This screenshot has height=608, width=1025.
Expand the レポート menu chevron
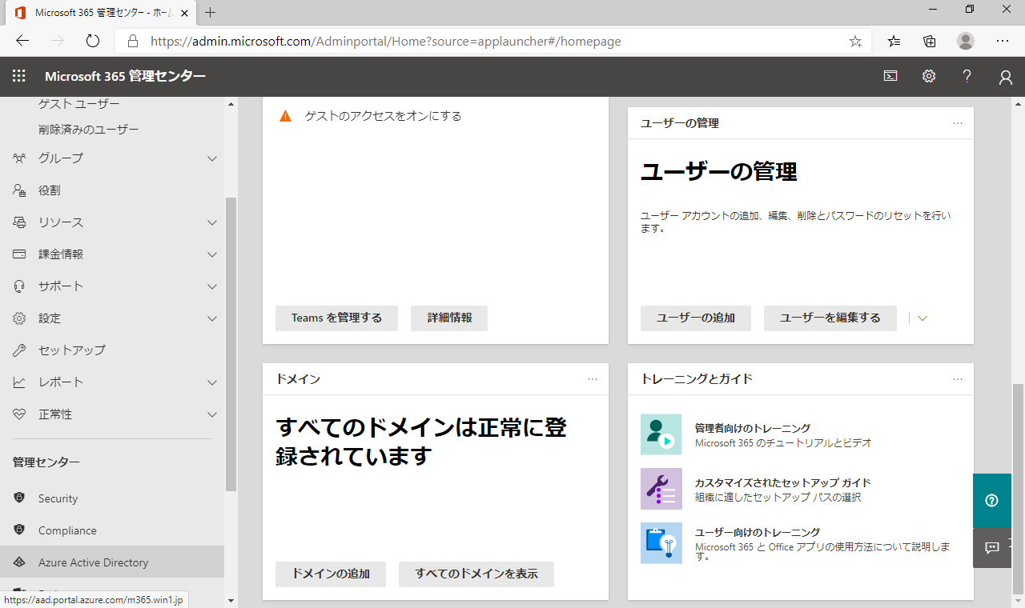point(212,382)
